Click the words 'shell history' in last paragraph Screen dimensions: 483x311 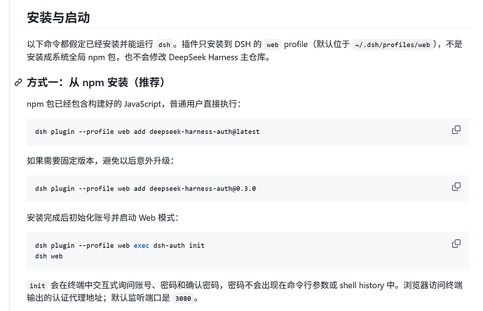click(362, 286)
